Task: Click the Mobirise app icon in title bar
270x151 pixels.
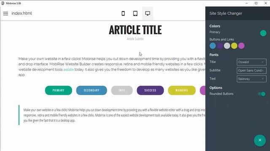Action: 3,3
